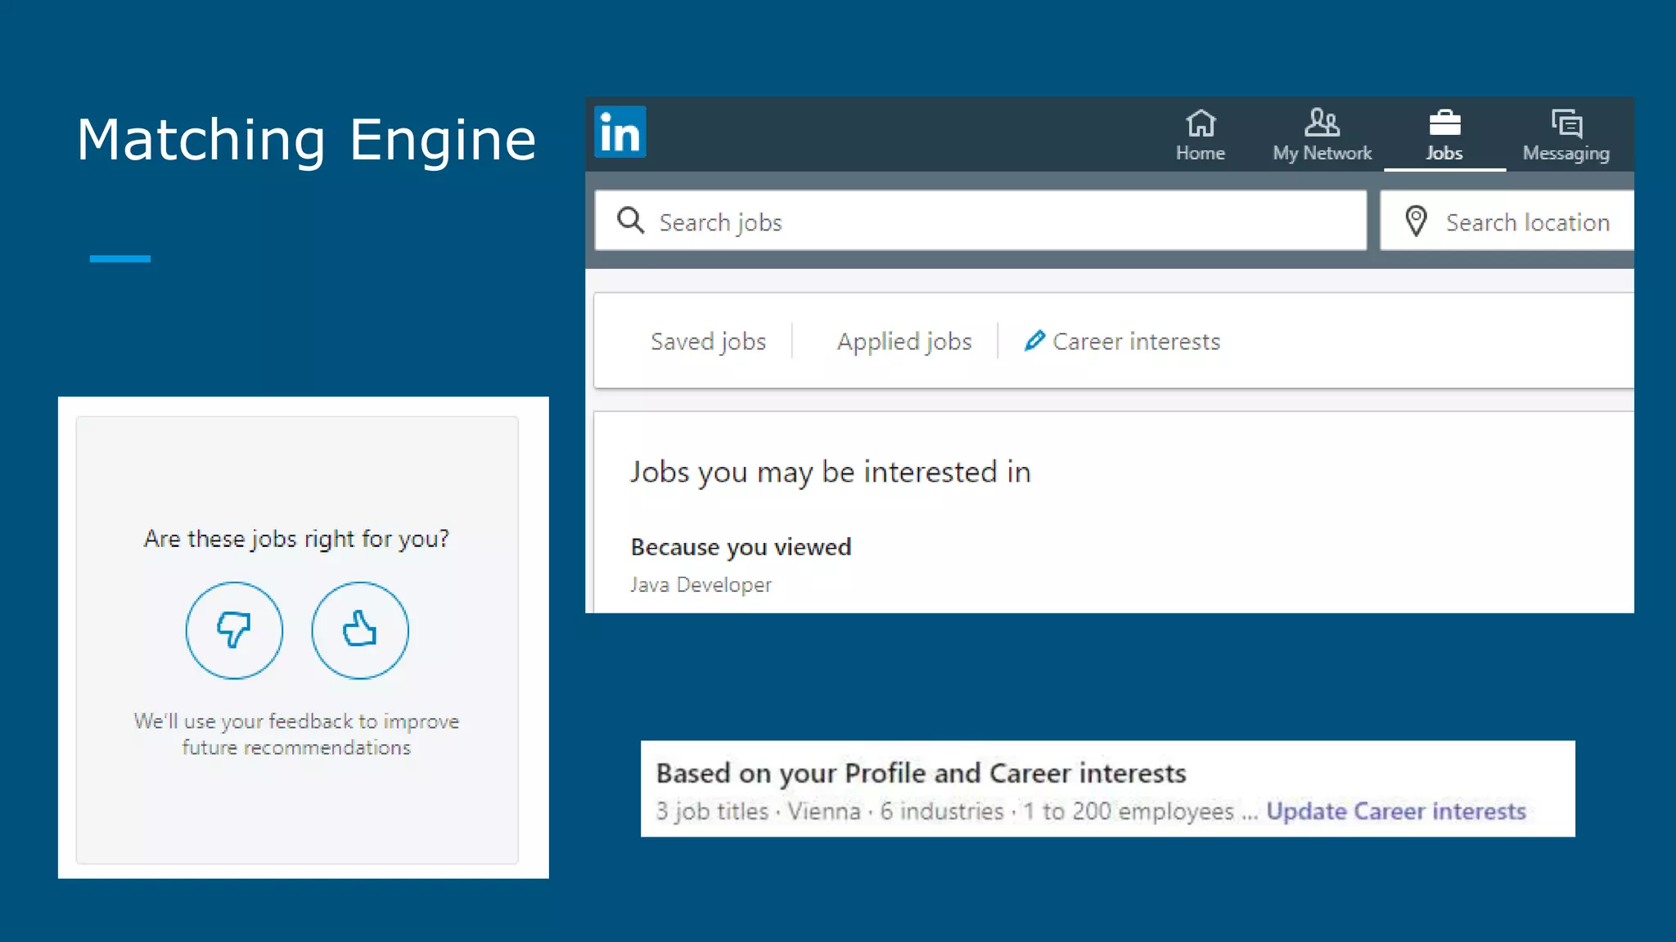The width and height of the screenshot is (1676, 942).
Task: Click the Because you viewed label
Action: coord(741,546)
